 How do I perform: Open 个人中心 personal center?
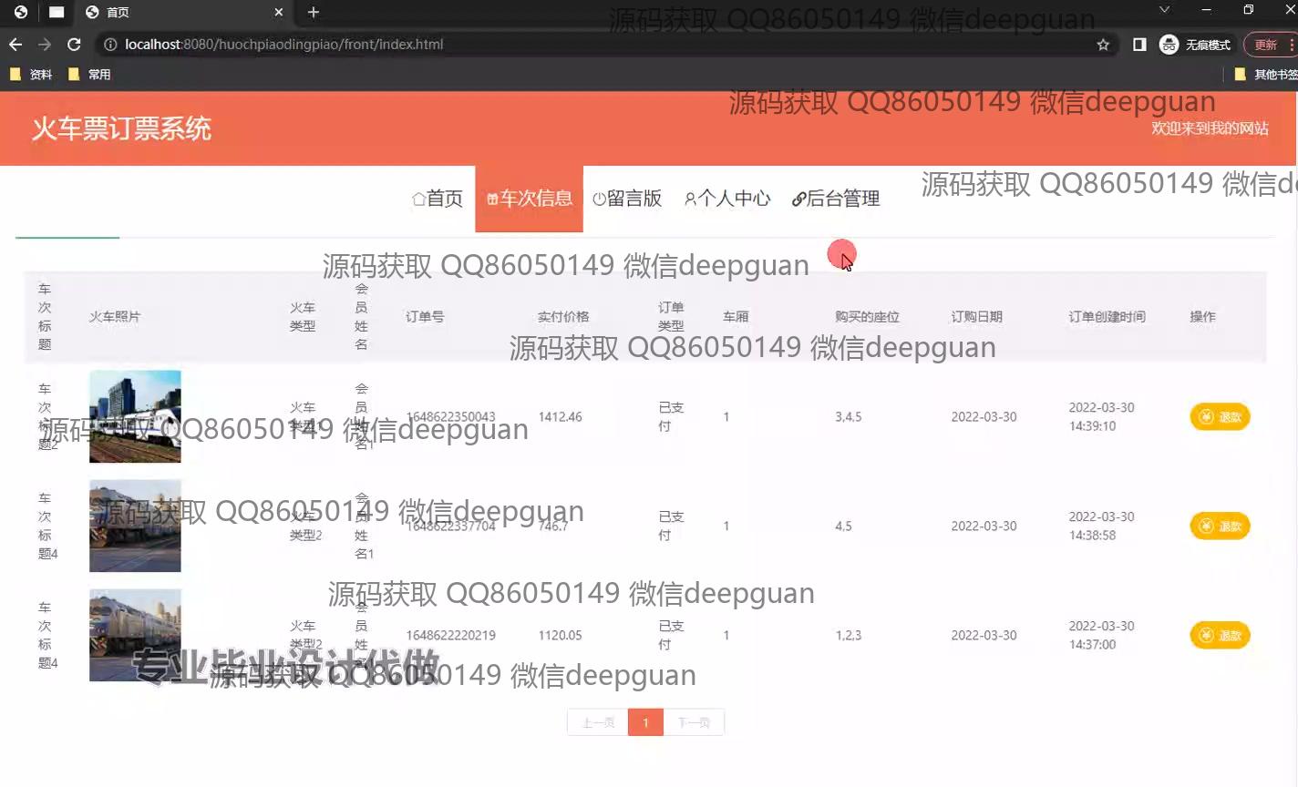727,199
